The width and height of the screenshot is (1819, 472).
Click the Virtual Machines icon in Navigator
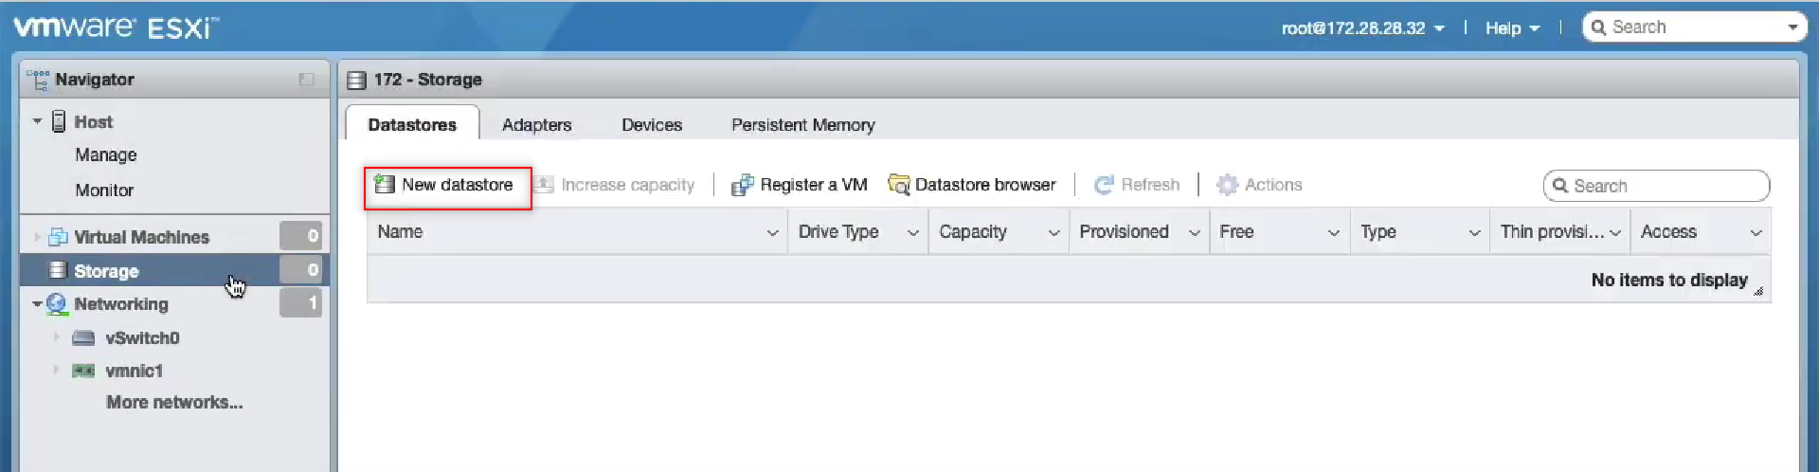point(58,237)
